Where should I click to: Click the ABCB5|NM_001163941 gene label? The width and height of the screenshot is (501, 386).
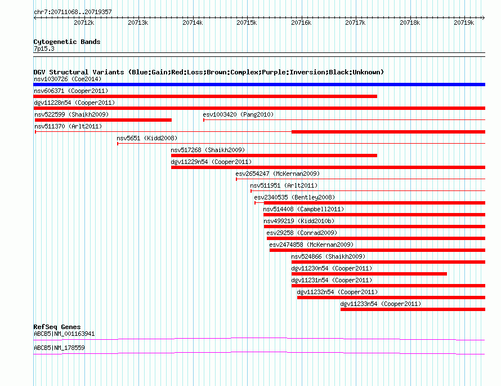click(x=64, y=334)
